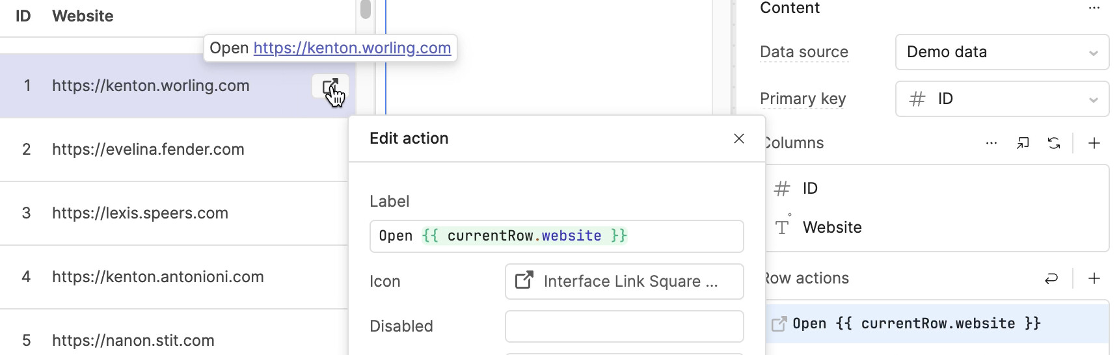Viewport: 1119px width, 355px height.
Task: Select the evelina.fender.com table row
Action: click(x=148, y=150)
